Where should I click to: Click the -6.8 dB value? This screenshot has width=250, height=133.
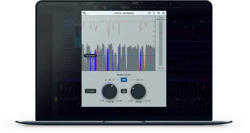(138, 102)
